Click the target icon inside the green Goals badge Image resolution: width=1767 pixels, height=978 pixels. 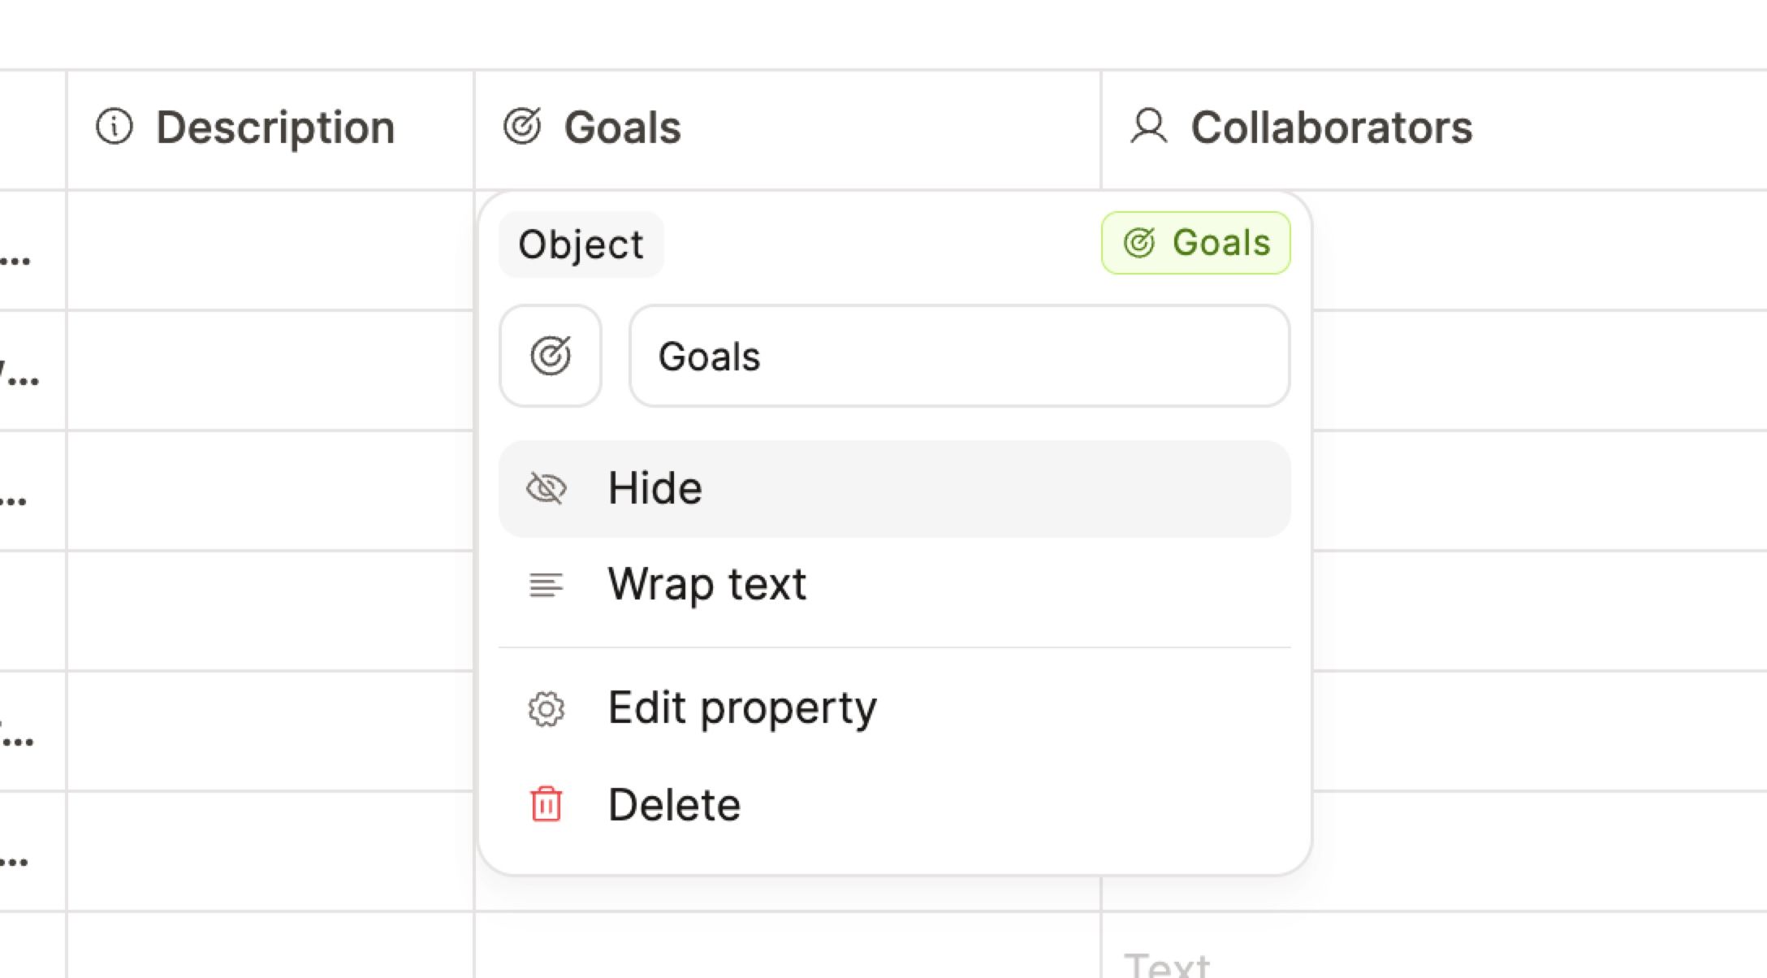(x=1141, y=242)
